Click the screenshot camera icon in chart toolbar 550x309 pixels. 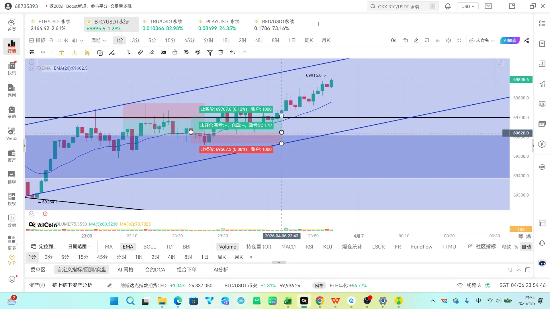click(x=405, y=40)
